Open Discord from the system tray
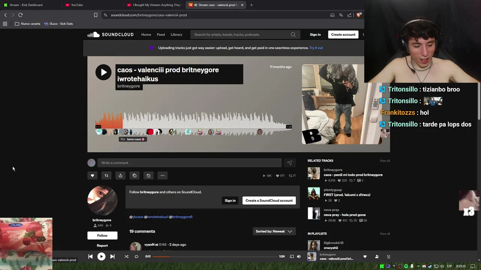 (424, 266)
